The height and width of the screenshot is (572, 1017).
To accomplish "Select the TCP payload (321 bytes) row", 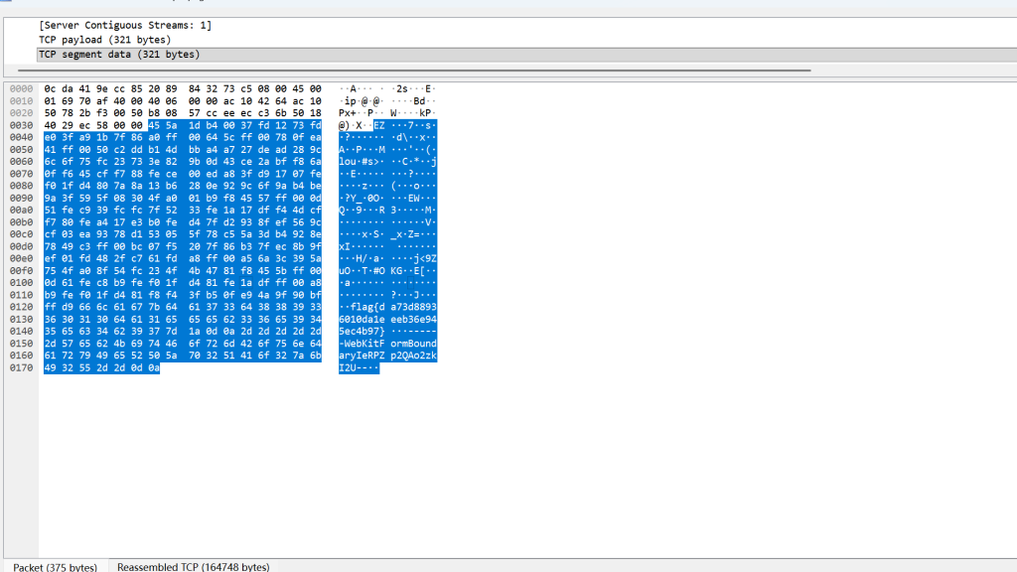I will point(104,40).
